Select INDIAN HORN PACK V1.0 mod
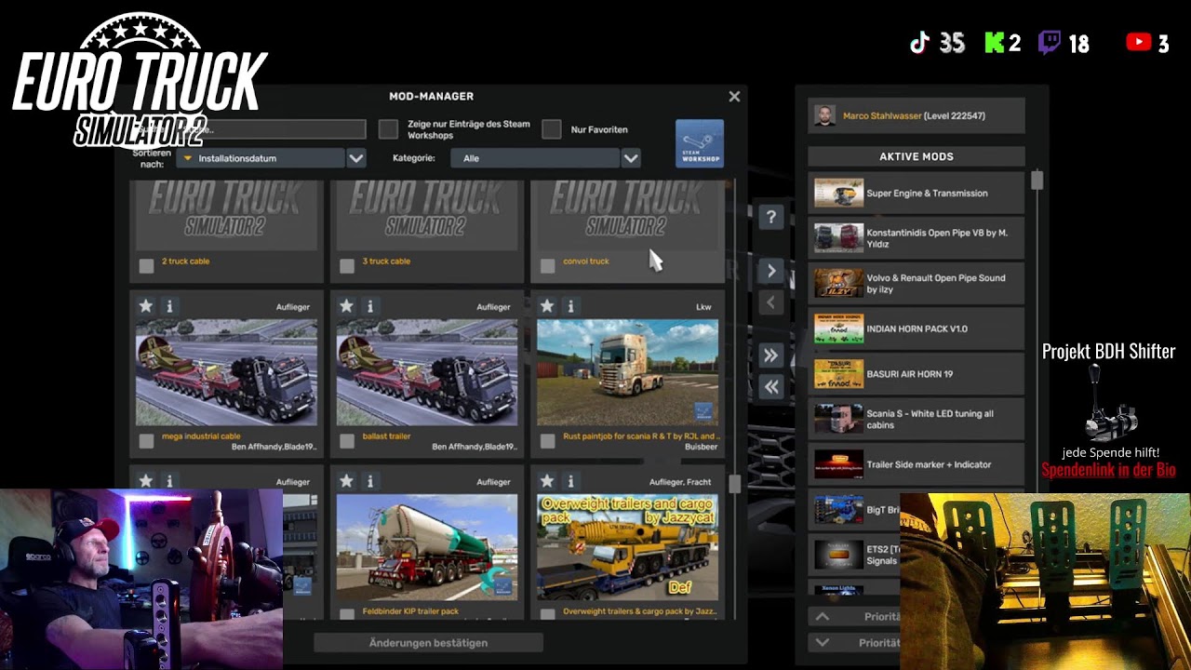Viewport: 1191px width, 670px height. pos(917,328)
